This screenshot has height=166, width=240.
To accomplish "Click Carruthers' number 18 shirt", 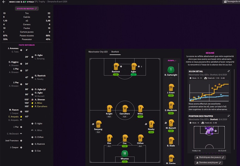I will (125, 108).
